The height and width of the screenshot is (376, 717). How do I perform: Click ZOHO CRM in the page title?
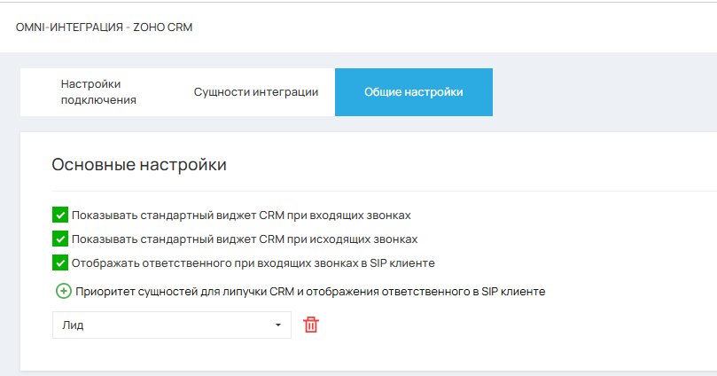(163, 27)
